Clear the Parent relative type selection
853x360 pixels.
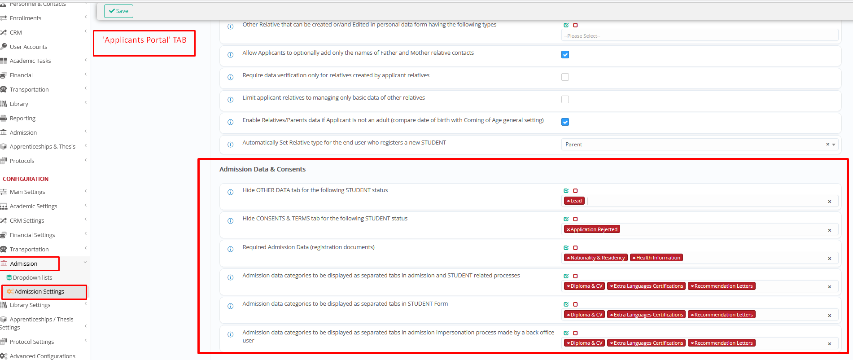coord(827,145)
